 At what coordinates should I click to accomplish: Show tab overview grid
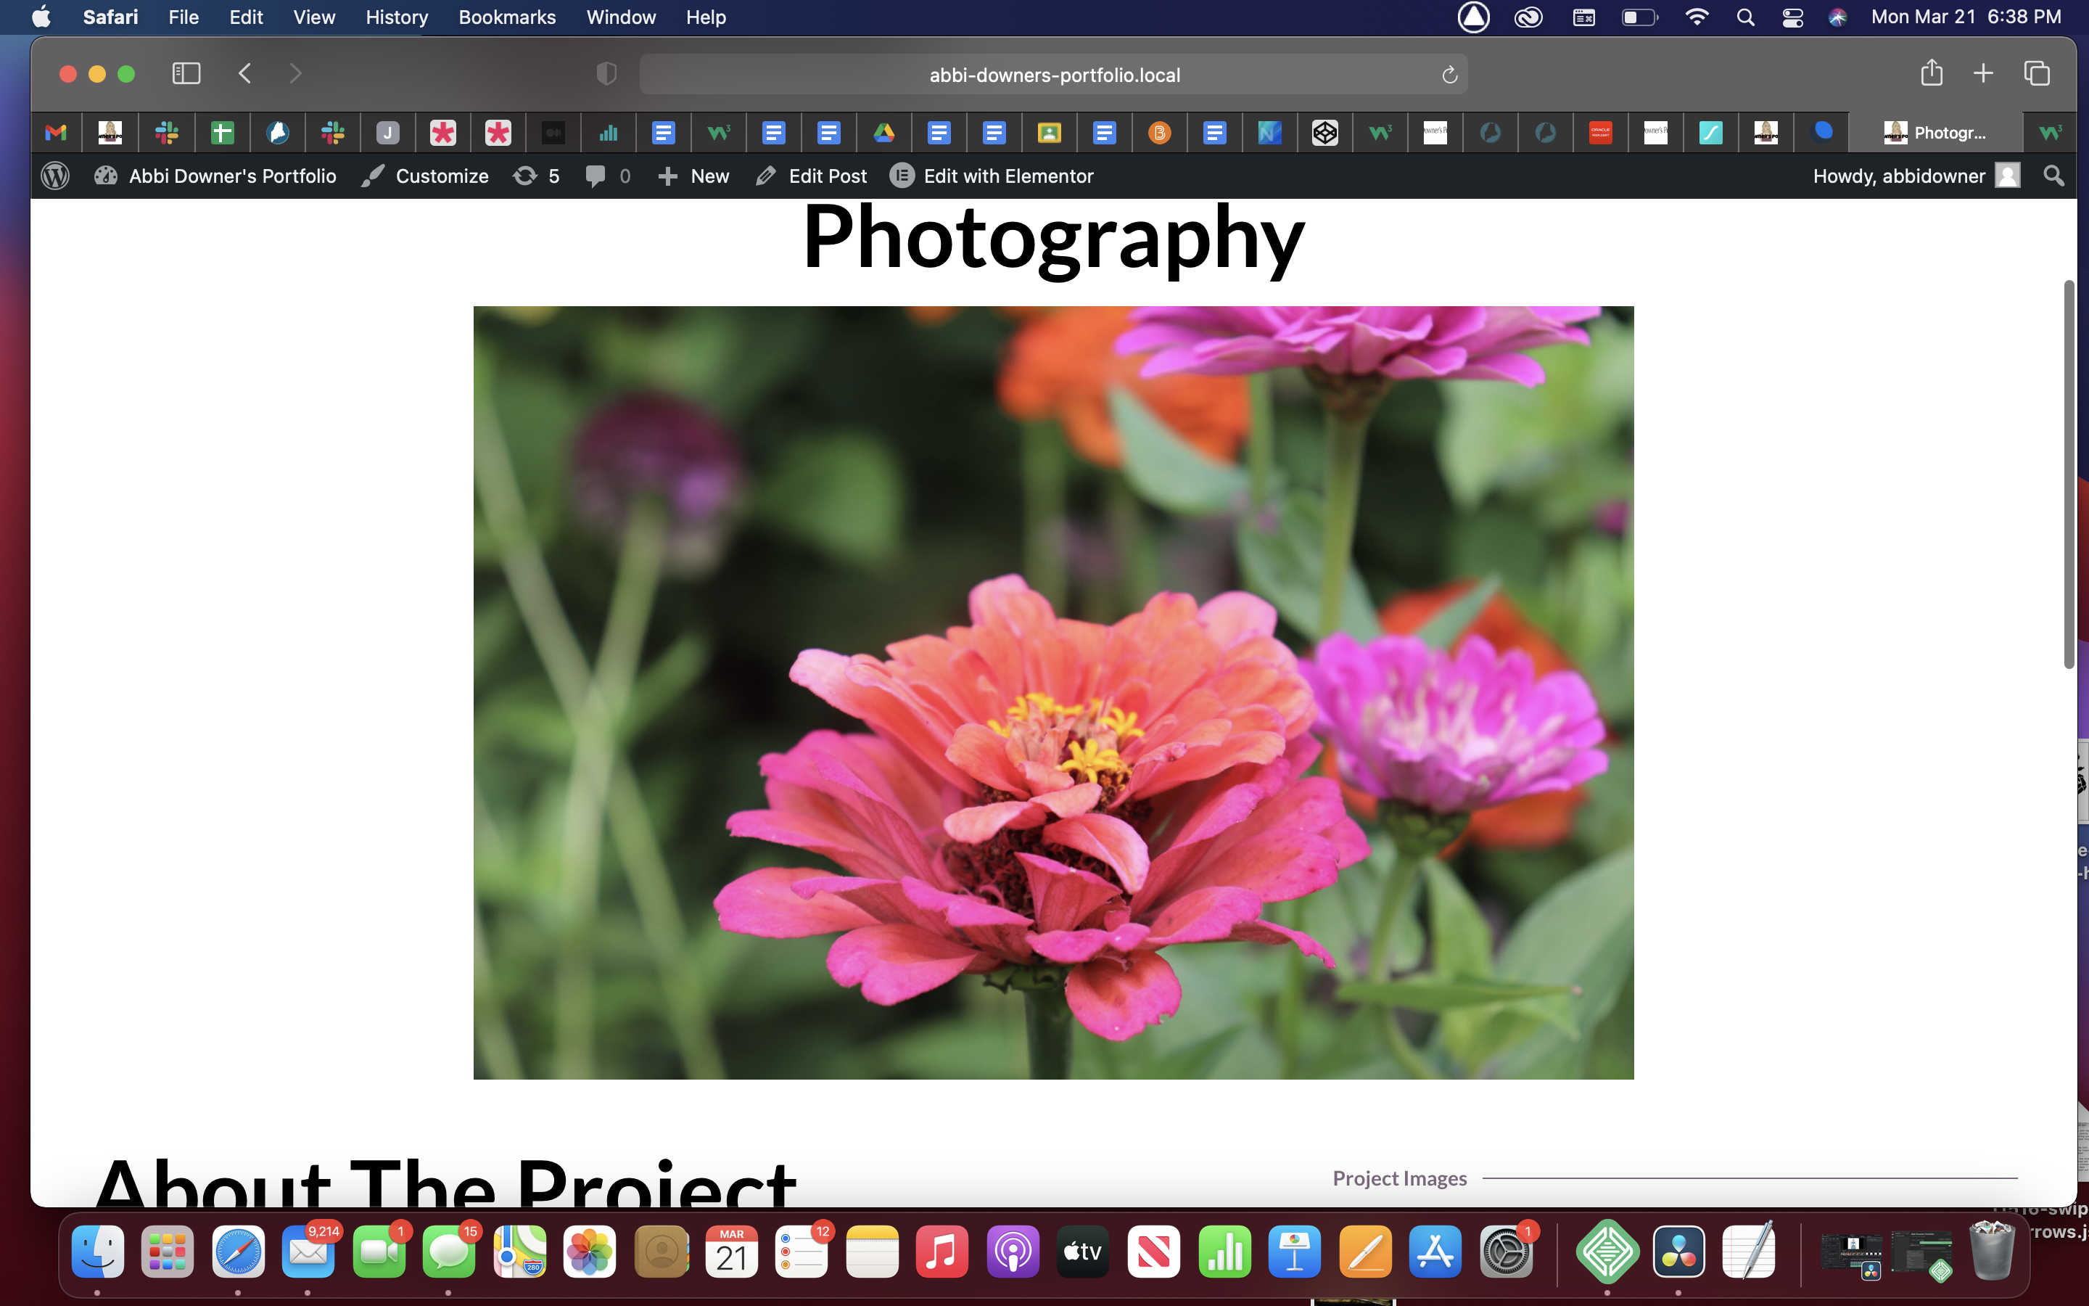point(2038,73)
